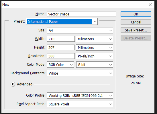Open the Width units dropdown
This screenshot has height=114, width=157.
[95, 39]
